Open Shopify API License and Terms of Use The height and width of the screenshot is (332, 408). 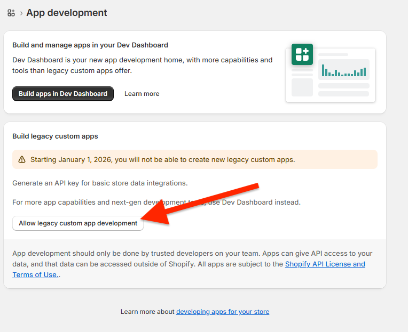click(325, 264)
